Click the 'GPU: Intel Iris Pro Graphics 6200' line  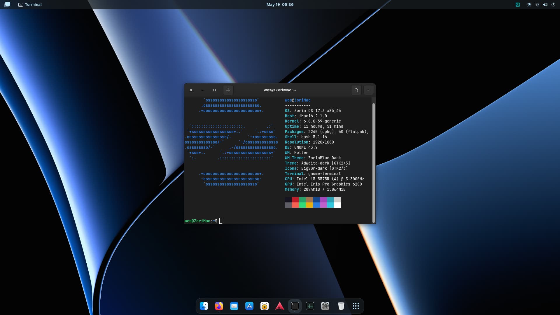323,184
